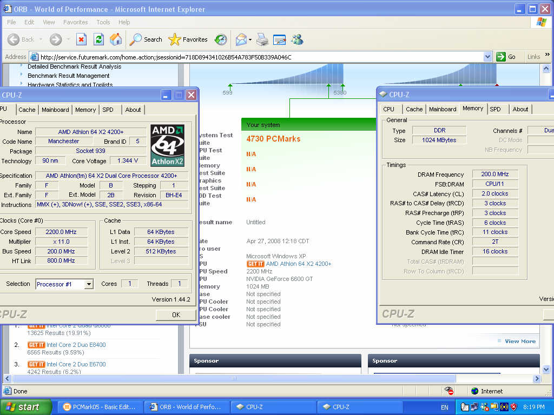Click the Edit page toolbar icon

pos(280,40)
